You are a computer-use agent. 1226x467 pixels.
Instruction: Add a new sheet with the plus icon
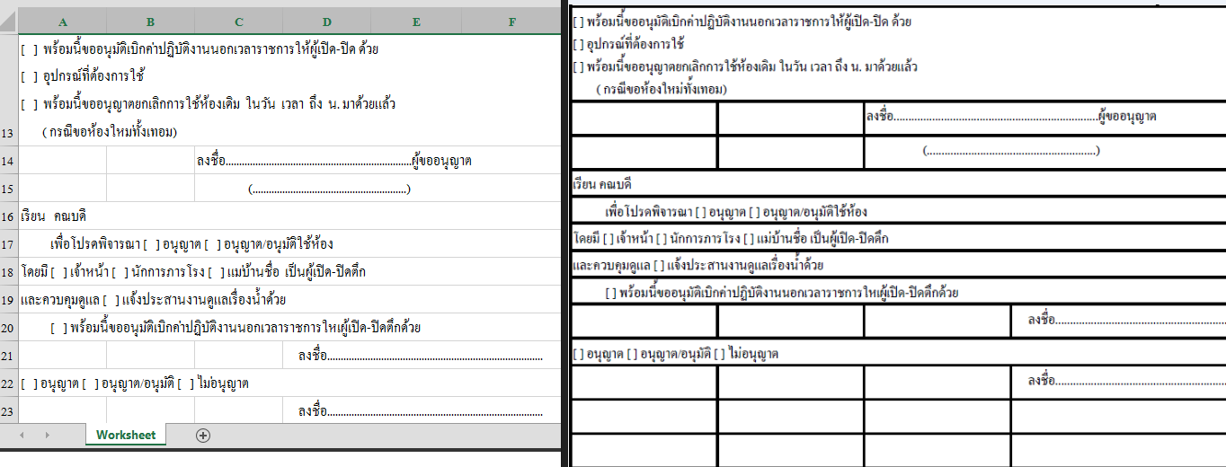(203, 436)
